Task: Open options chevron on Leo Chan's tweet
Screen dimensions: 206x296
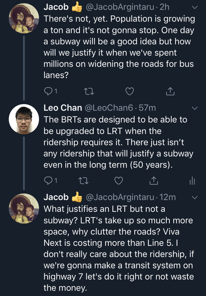Action: [194, 108]
